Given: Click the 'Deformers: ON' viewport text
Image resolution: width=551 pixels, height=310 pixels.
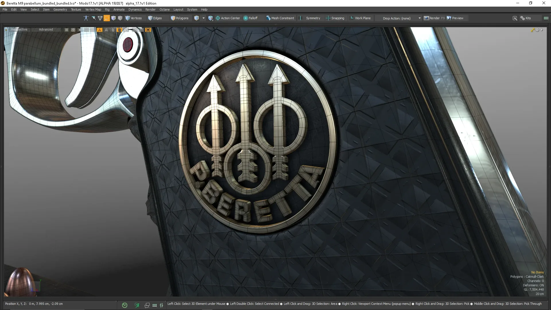Looking at the screenshot, I should click(x=533, y=285).
